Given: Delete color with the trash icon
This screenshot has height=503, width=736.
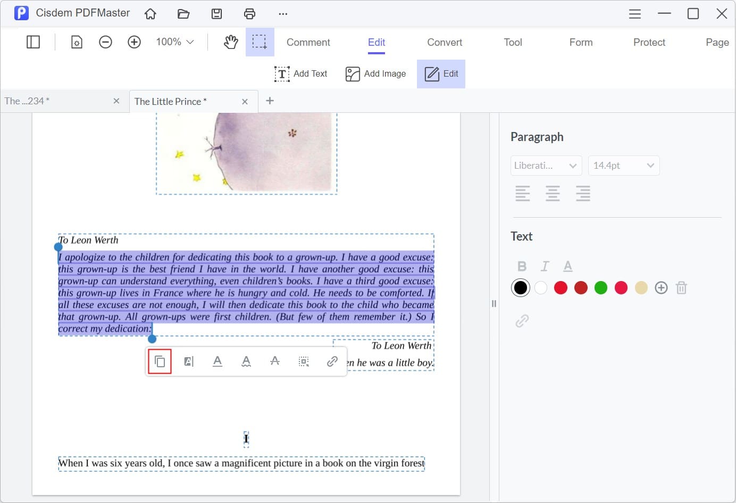Looking at the screenshot, I should click(x=681, y=288).
